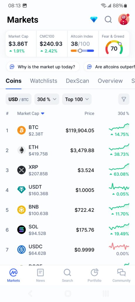Toggle USD / BTC currency switch
The image size is (135, 302).
point(18,99)
